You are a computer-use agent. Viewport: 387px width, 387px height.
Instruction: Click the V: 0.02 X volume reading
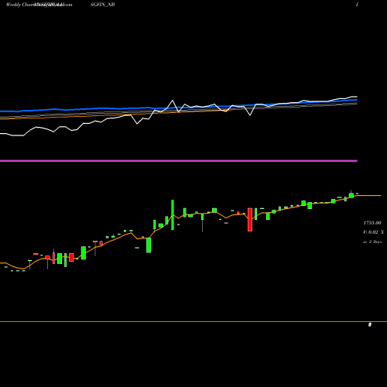(x=373, y=232)
